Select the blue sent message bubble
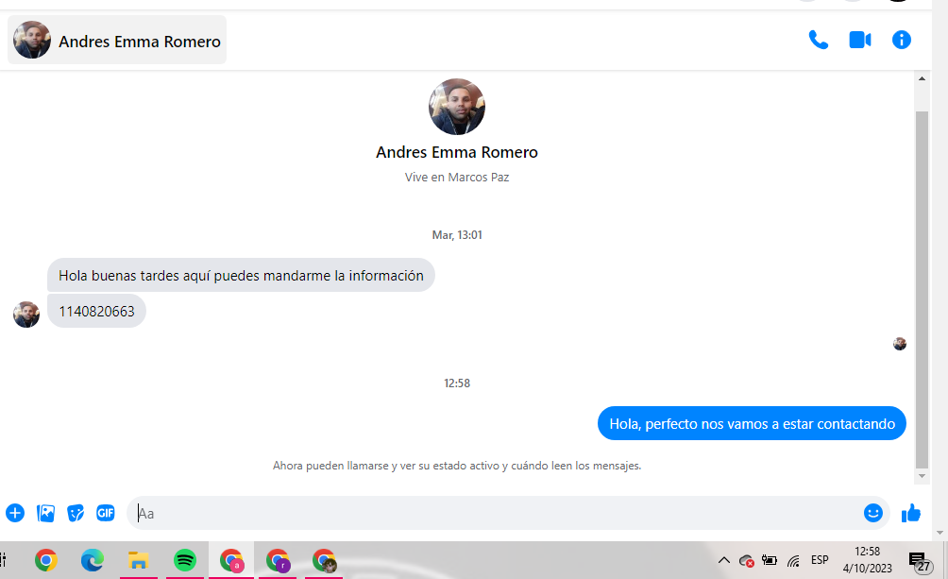This screenshot has width=948, height=579. [752, 423]
